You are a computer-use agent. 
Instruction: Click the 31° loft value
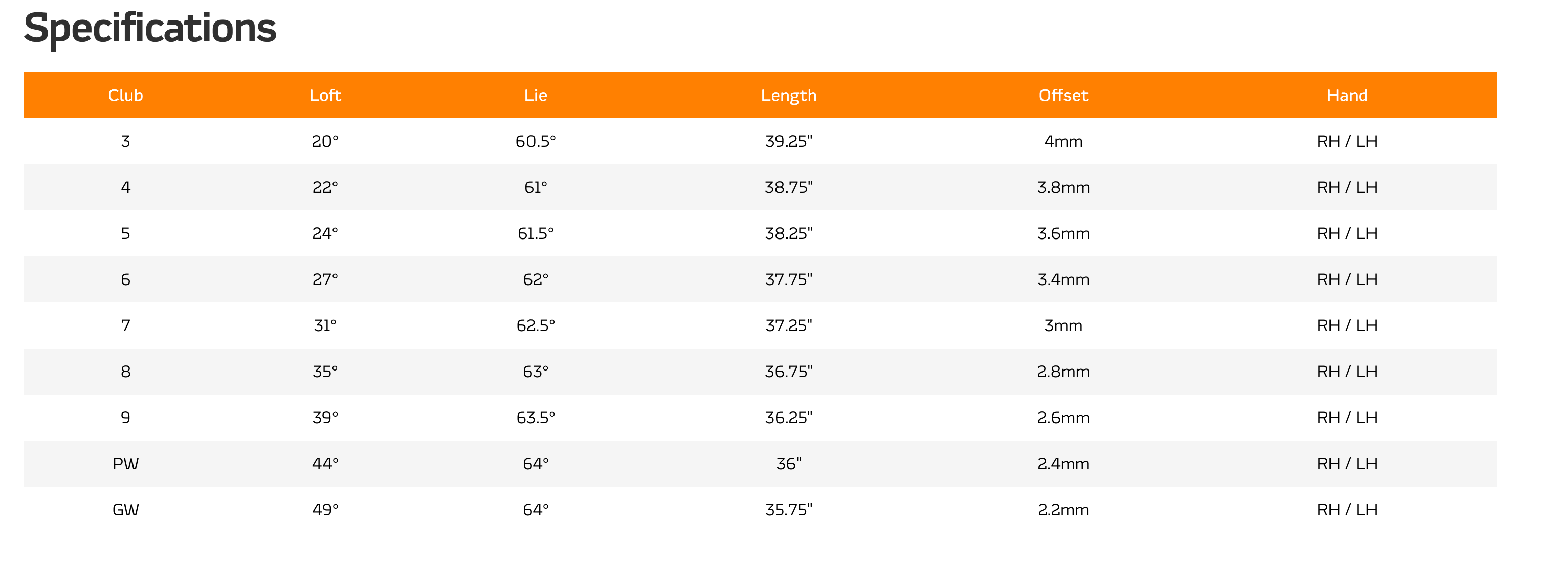pos(325,325)
